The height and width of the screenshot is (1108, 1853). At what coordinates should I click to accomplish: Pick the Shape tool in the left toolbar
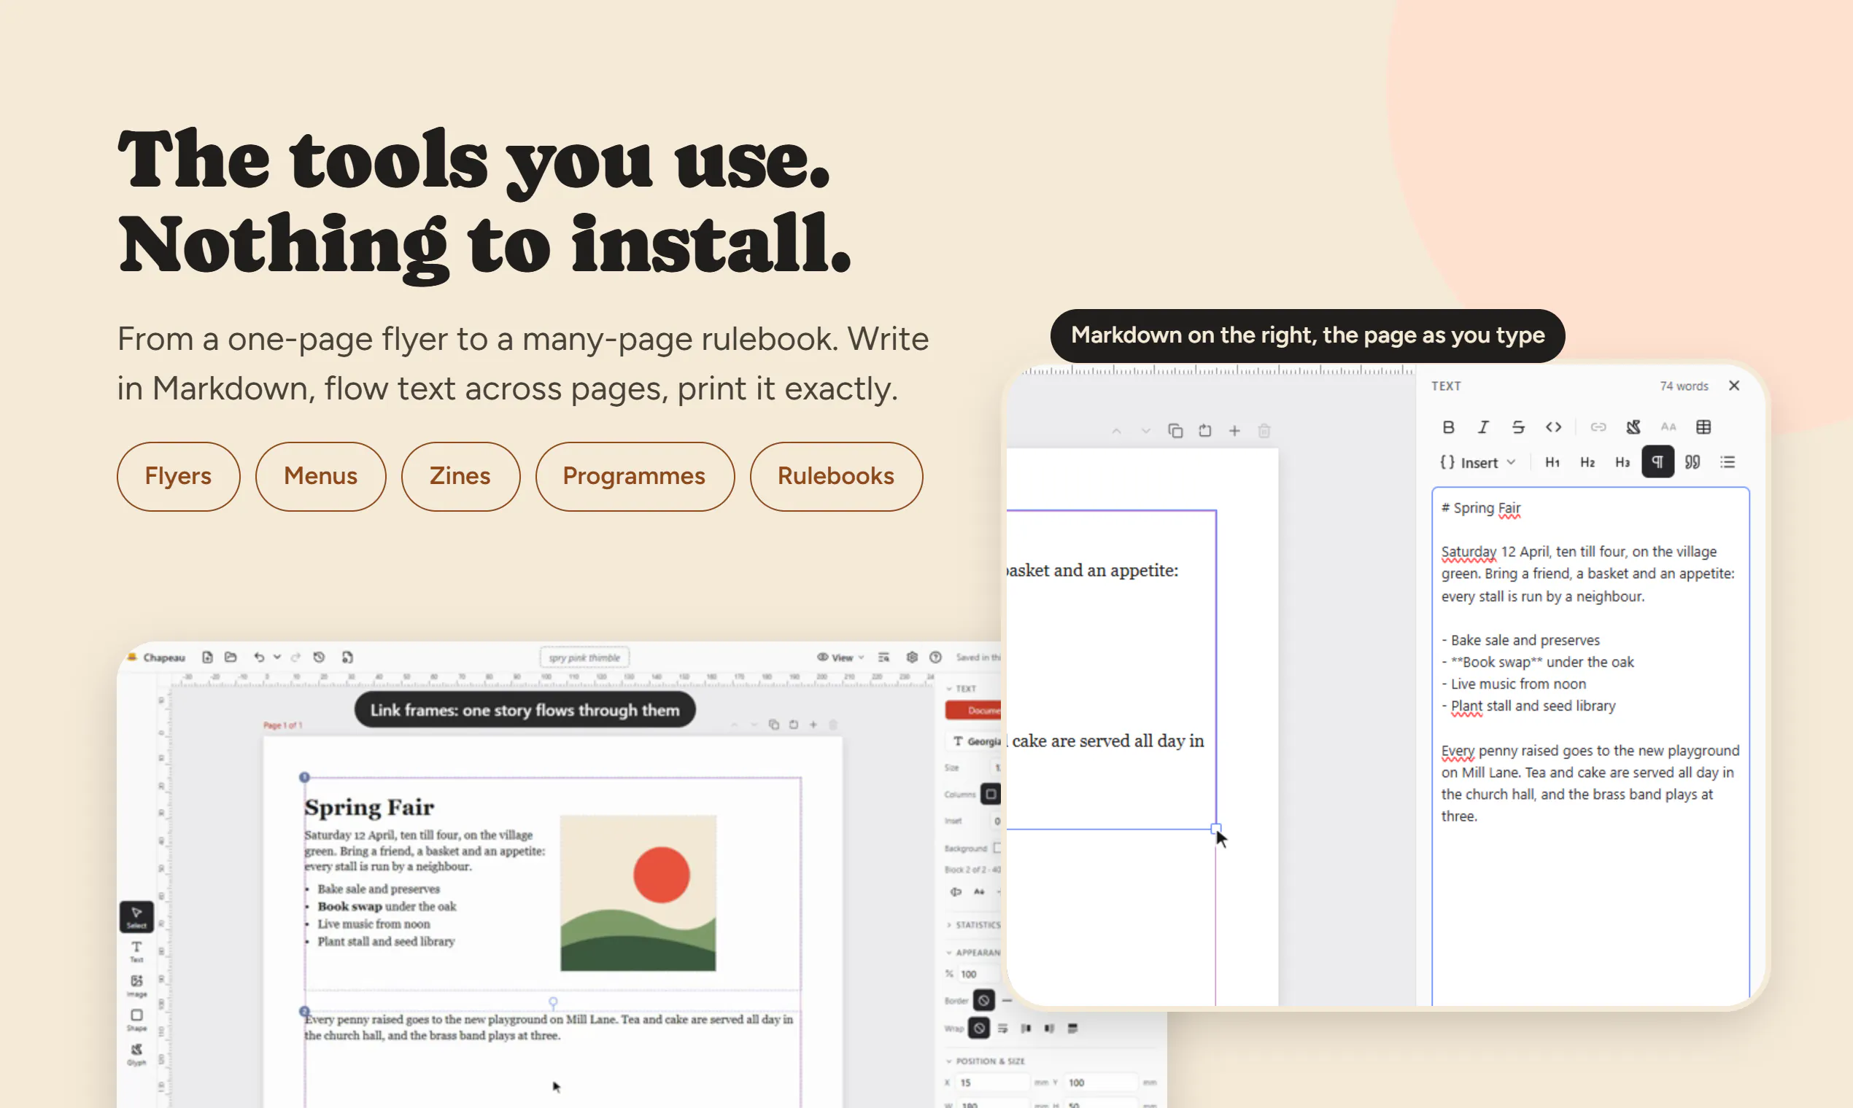pos(136,1019)
